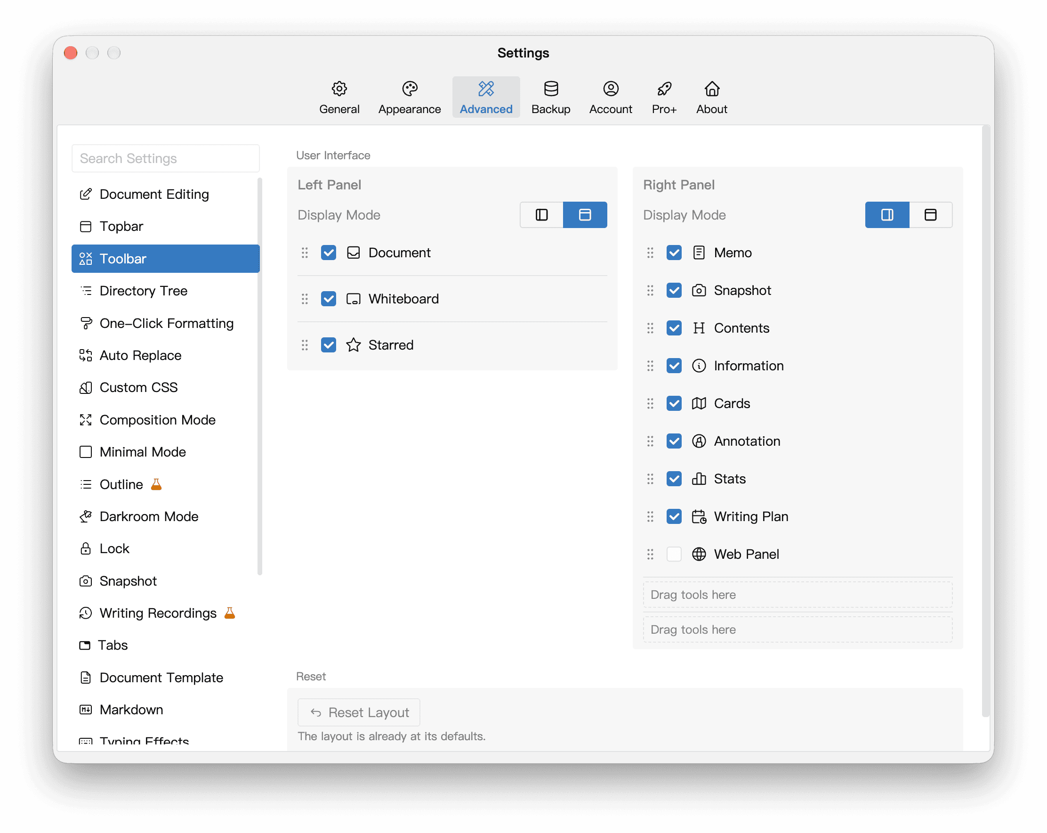1047x833 pixels.
Task: Disable the Right Panel Snapshot checkbox
Action: [674, 291]
